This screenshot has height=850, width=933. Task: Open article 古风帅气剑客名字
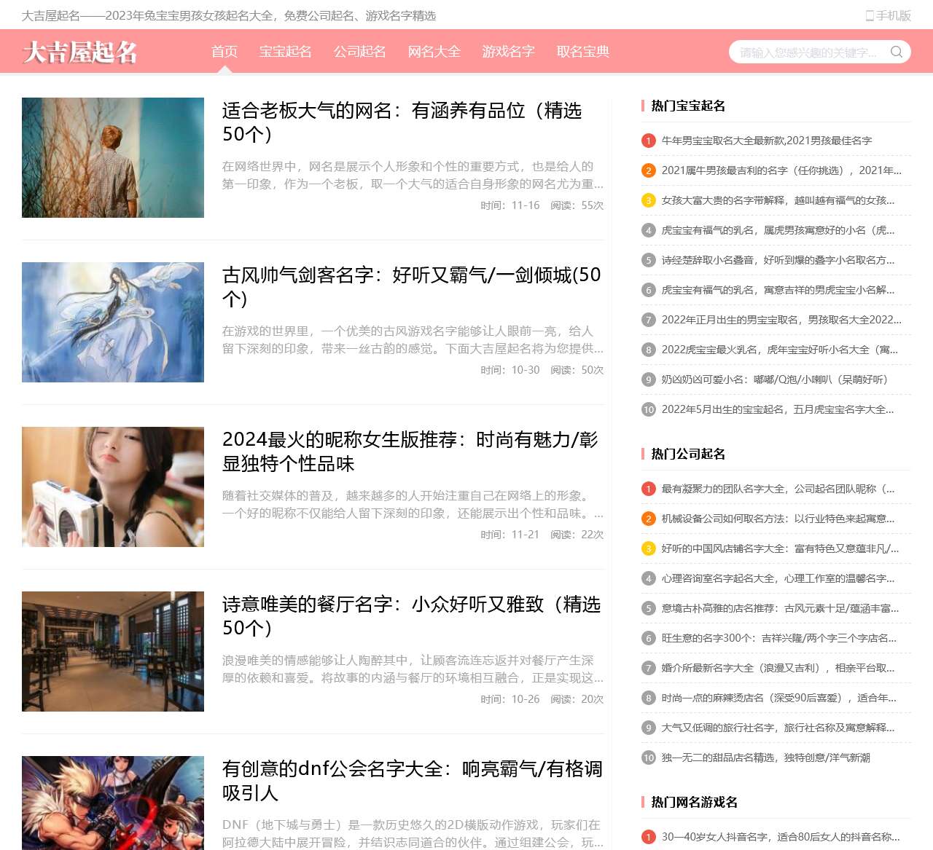[412, 287]
